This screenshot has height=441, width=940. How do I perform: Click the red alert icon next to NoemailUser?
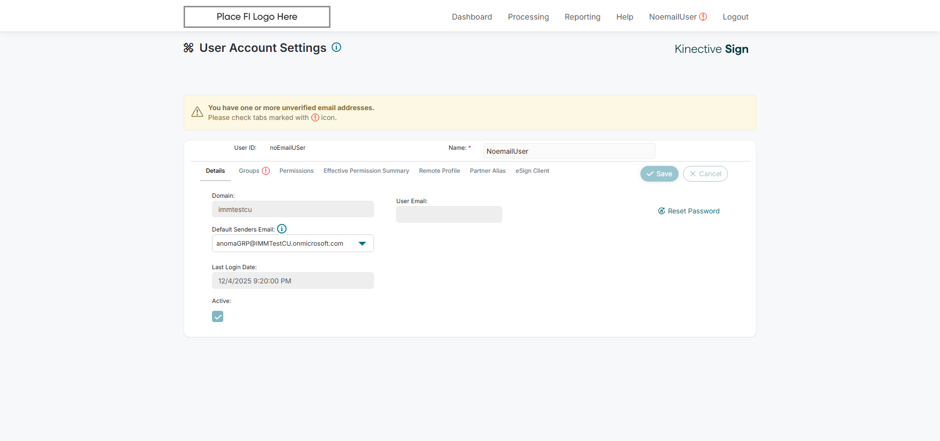click(x=703, y=17)
